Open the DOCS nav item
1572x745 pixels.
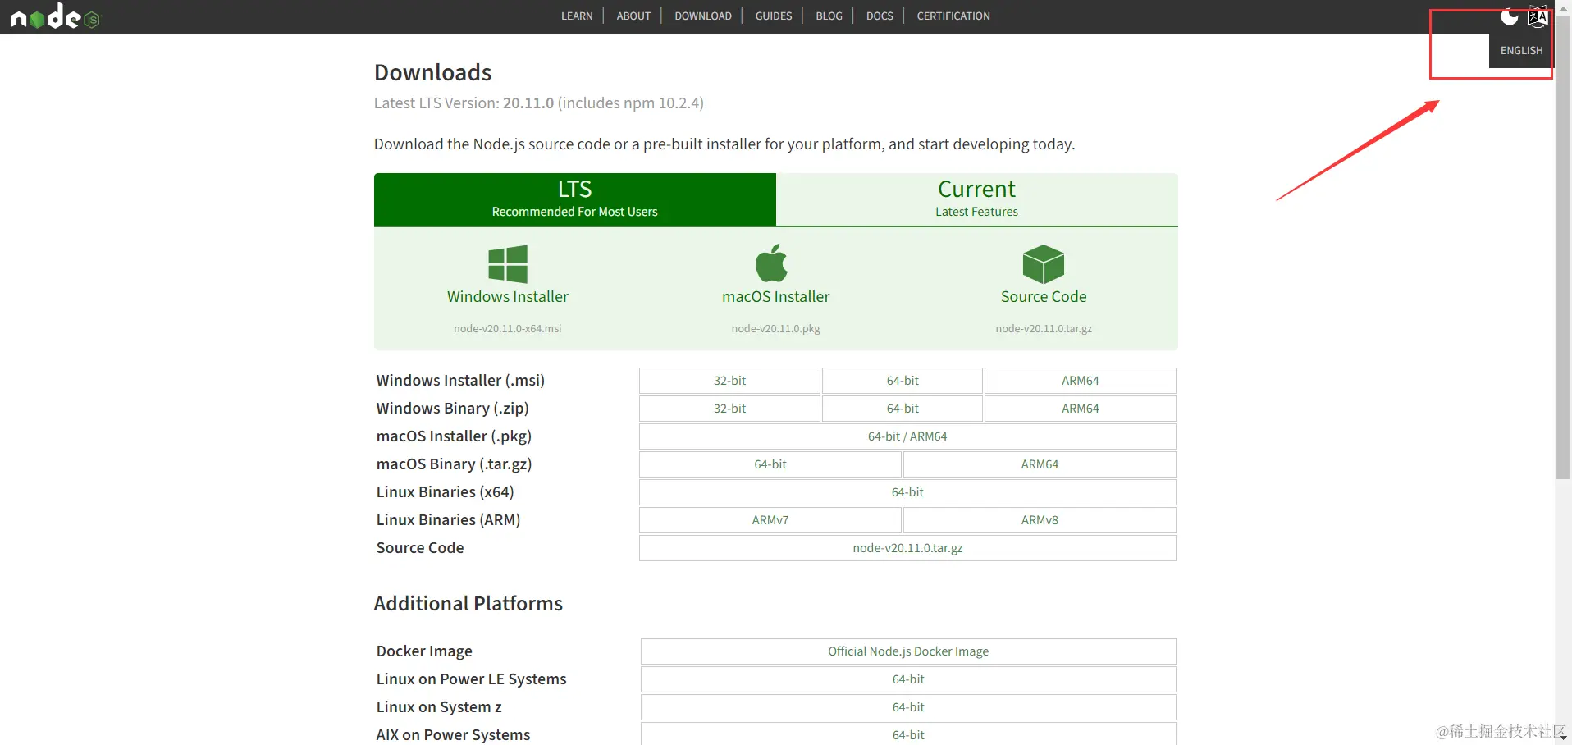(880, 16)
